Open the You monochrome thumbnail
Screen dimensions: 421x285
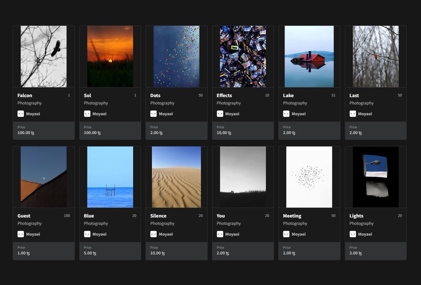tap(243, 177)
